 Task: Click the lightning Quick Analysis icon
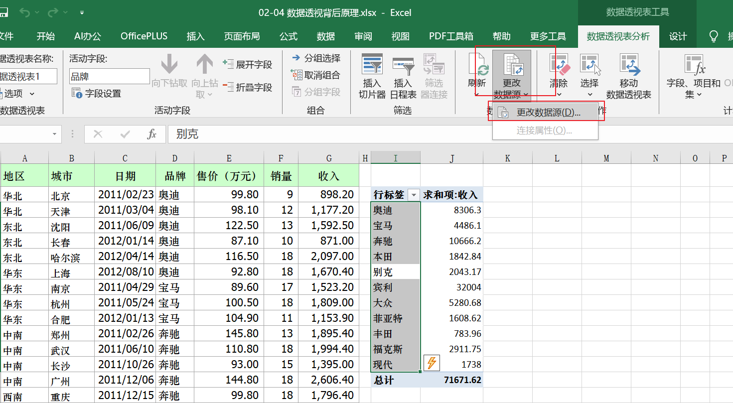(x=432, y=363)
